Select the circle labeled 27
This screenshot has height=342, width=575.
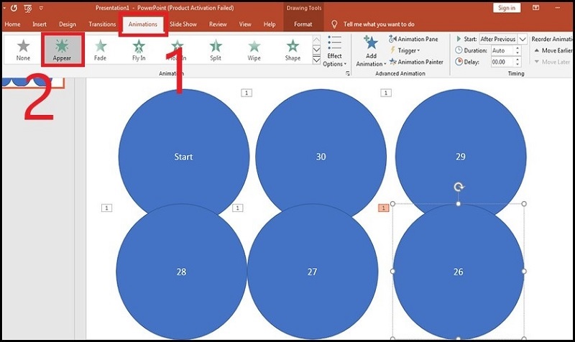tap(312, 272)
